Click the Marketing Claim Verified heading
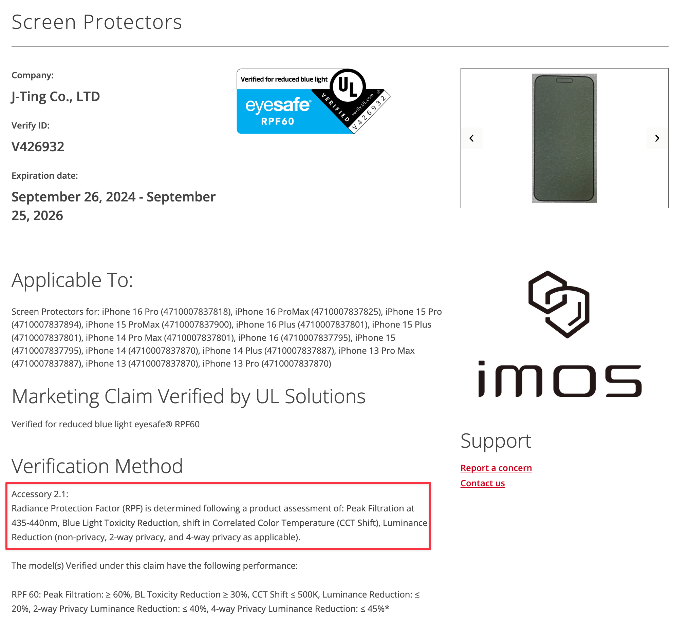The height and width of the screenshot is (624, 691). point(188,396)
